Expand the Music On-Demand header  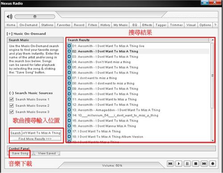click(9, 34)
